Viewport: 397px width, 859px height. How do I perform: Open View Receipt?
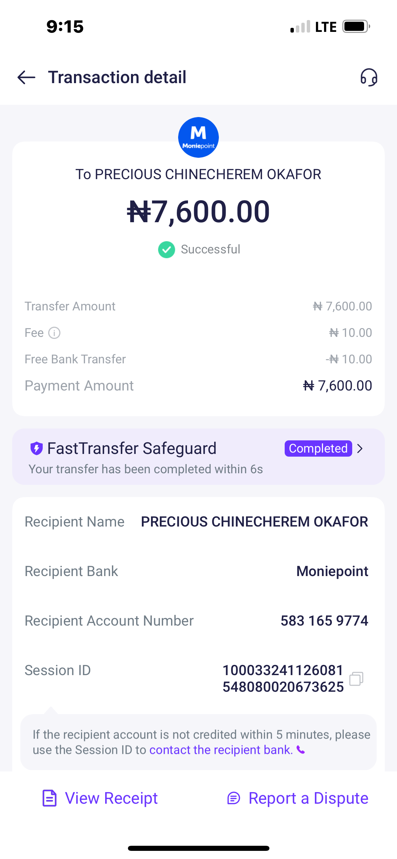[x=111, y=798]
